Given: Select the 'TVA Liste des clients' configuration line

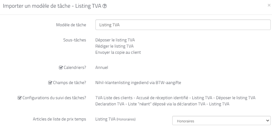Looking at the screenshot, I should click(x=175, y=98).
